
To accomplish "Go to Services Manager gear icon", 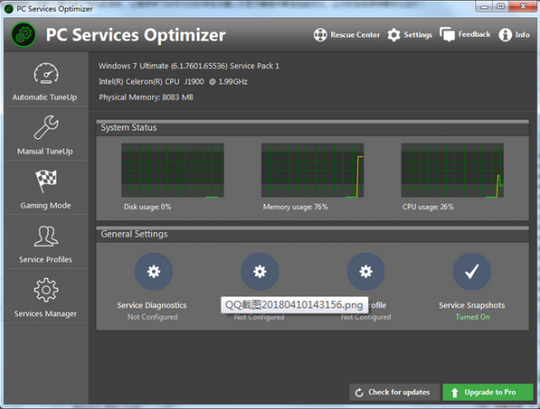I will (46, 290).
